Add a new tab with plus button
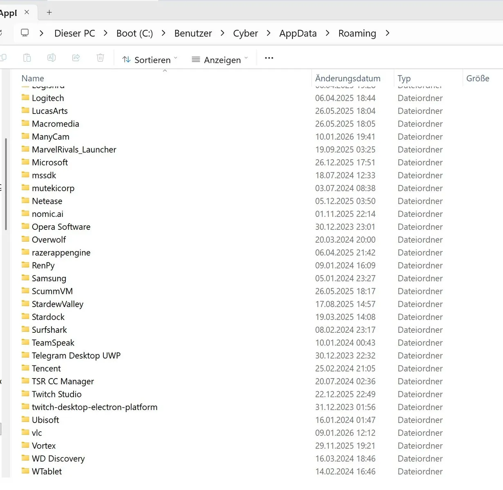 [x=49, y=12]
